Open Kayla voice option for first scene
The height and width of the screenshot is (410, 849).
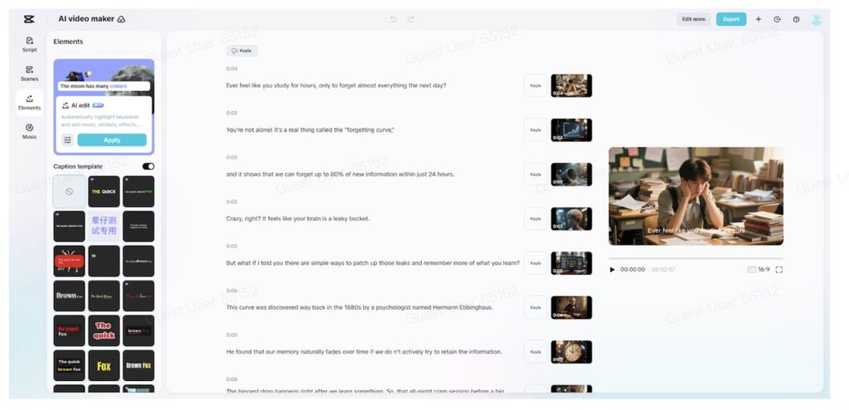[536, 85]
